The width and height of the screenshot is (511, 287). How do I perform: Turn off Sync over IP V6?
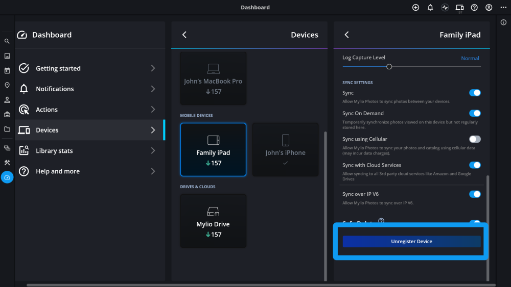coord(475,194)
